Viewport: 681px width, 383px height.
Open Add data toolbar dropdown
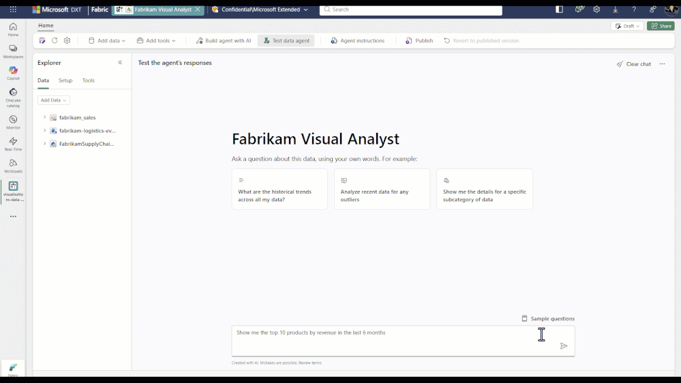[107, 40]
